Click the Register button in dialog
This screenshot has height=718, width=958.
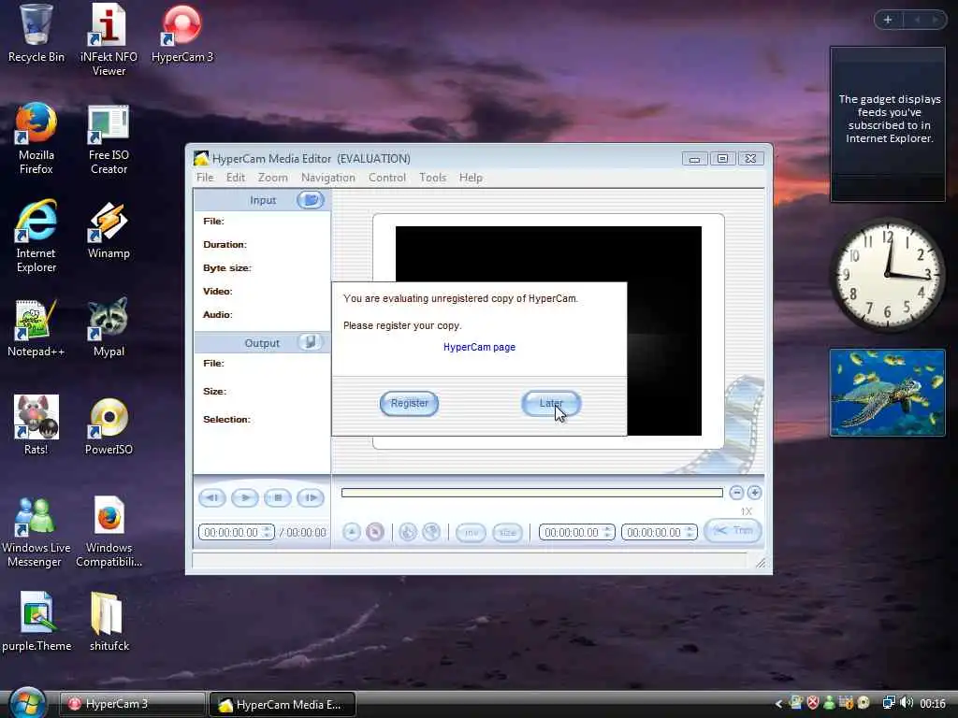coord(409,404)
